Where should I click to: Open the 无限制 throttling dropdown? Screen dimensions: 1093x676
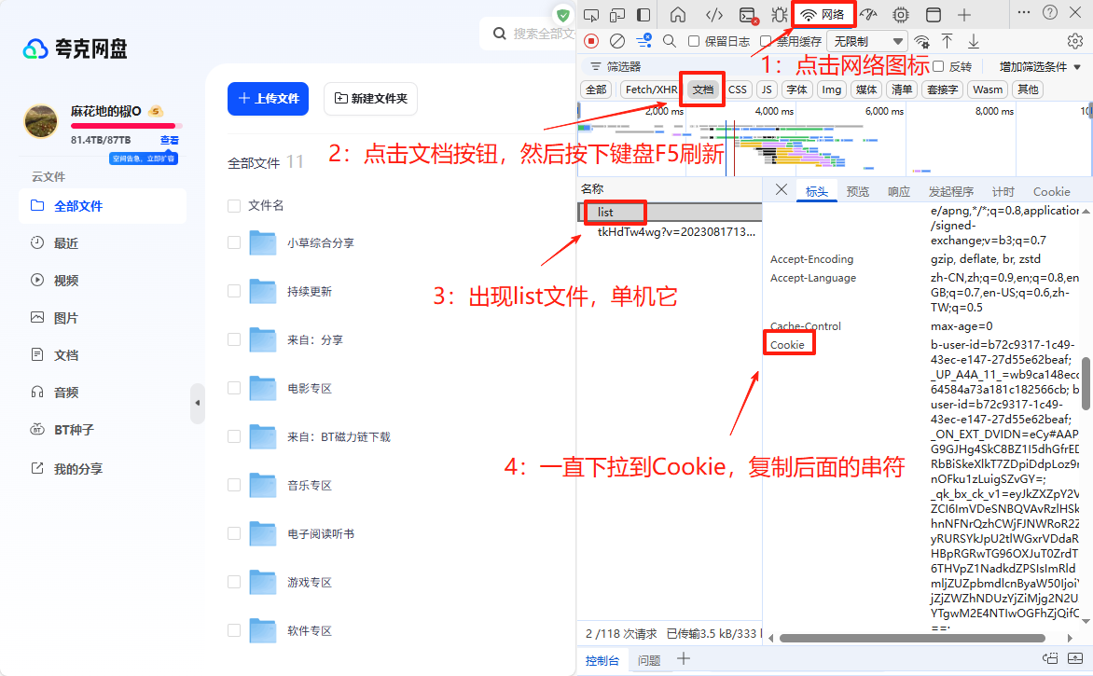(868, 41)
